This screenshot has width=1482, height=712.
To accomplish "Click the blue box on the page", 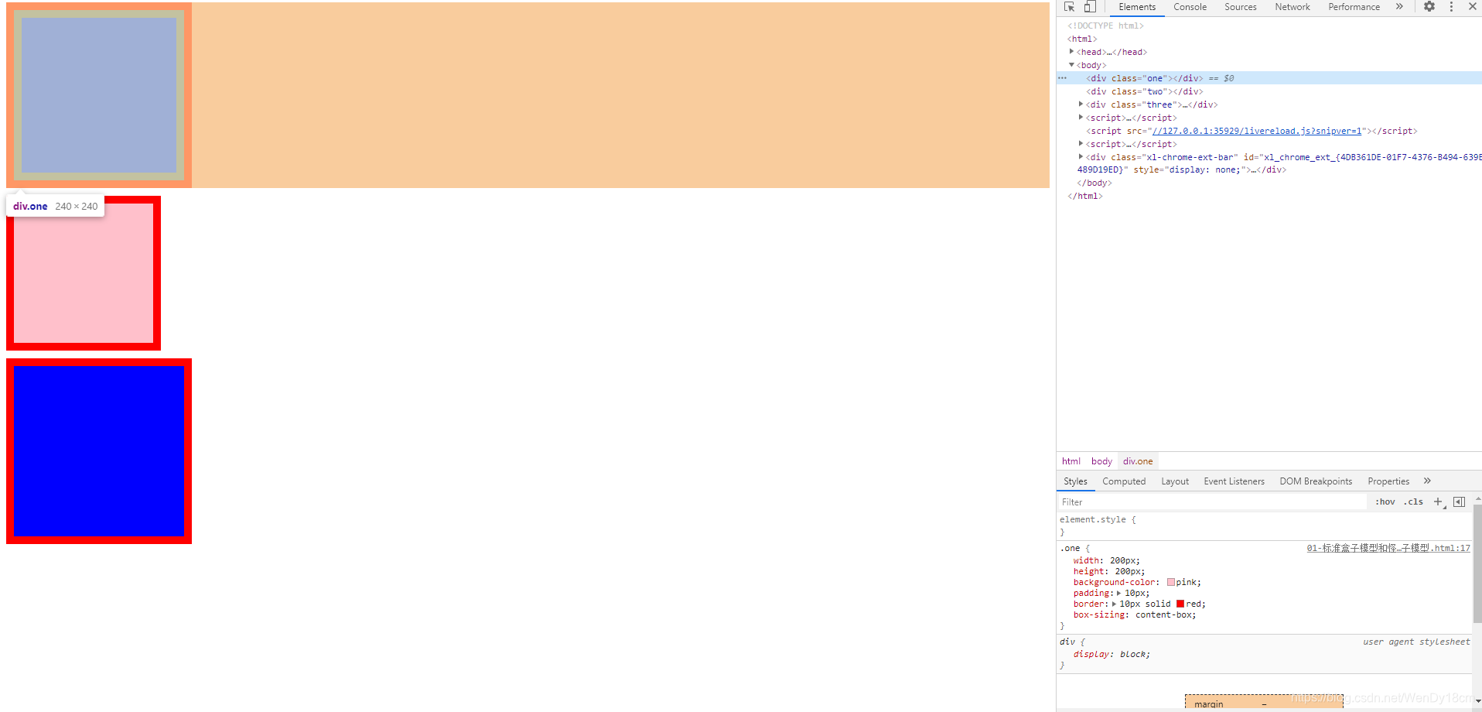I will 99,451.
